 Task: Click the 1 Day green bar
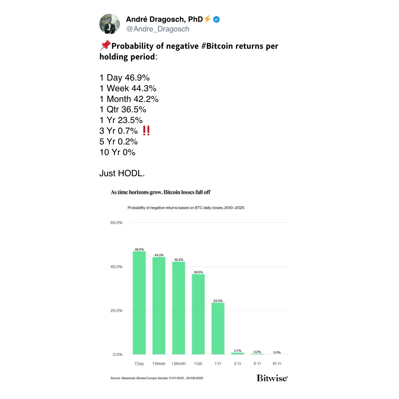(x=139, y=303)
